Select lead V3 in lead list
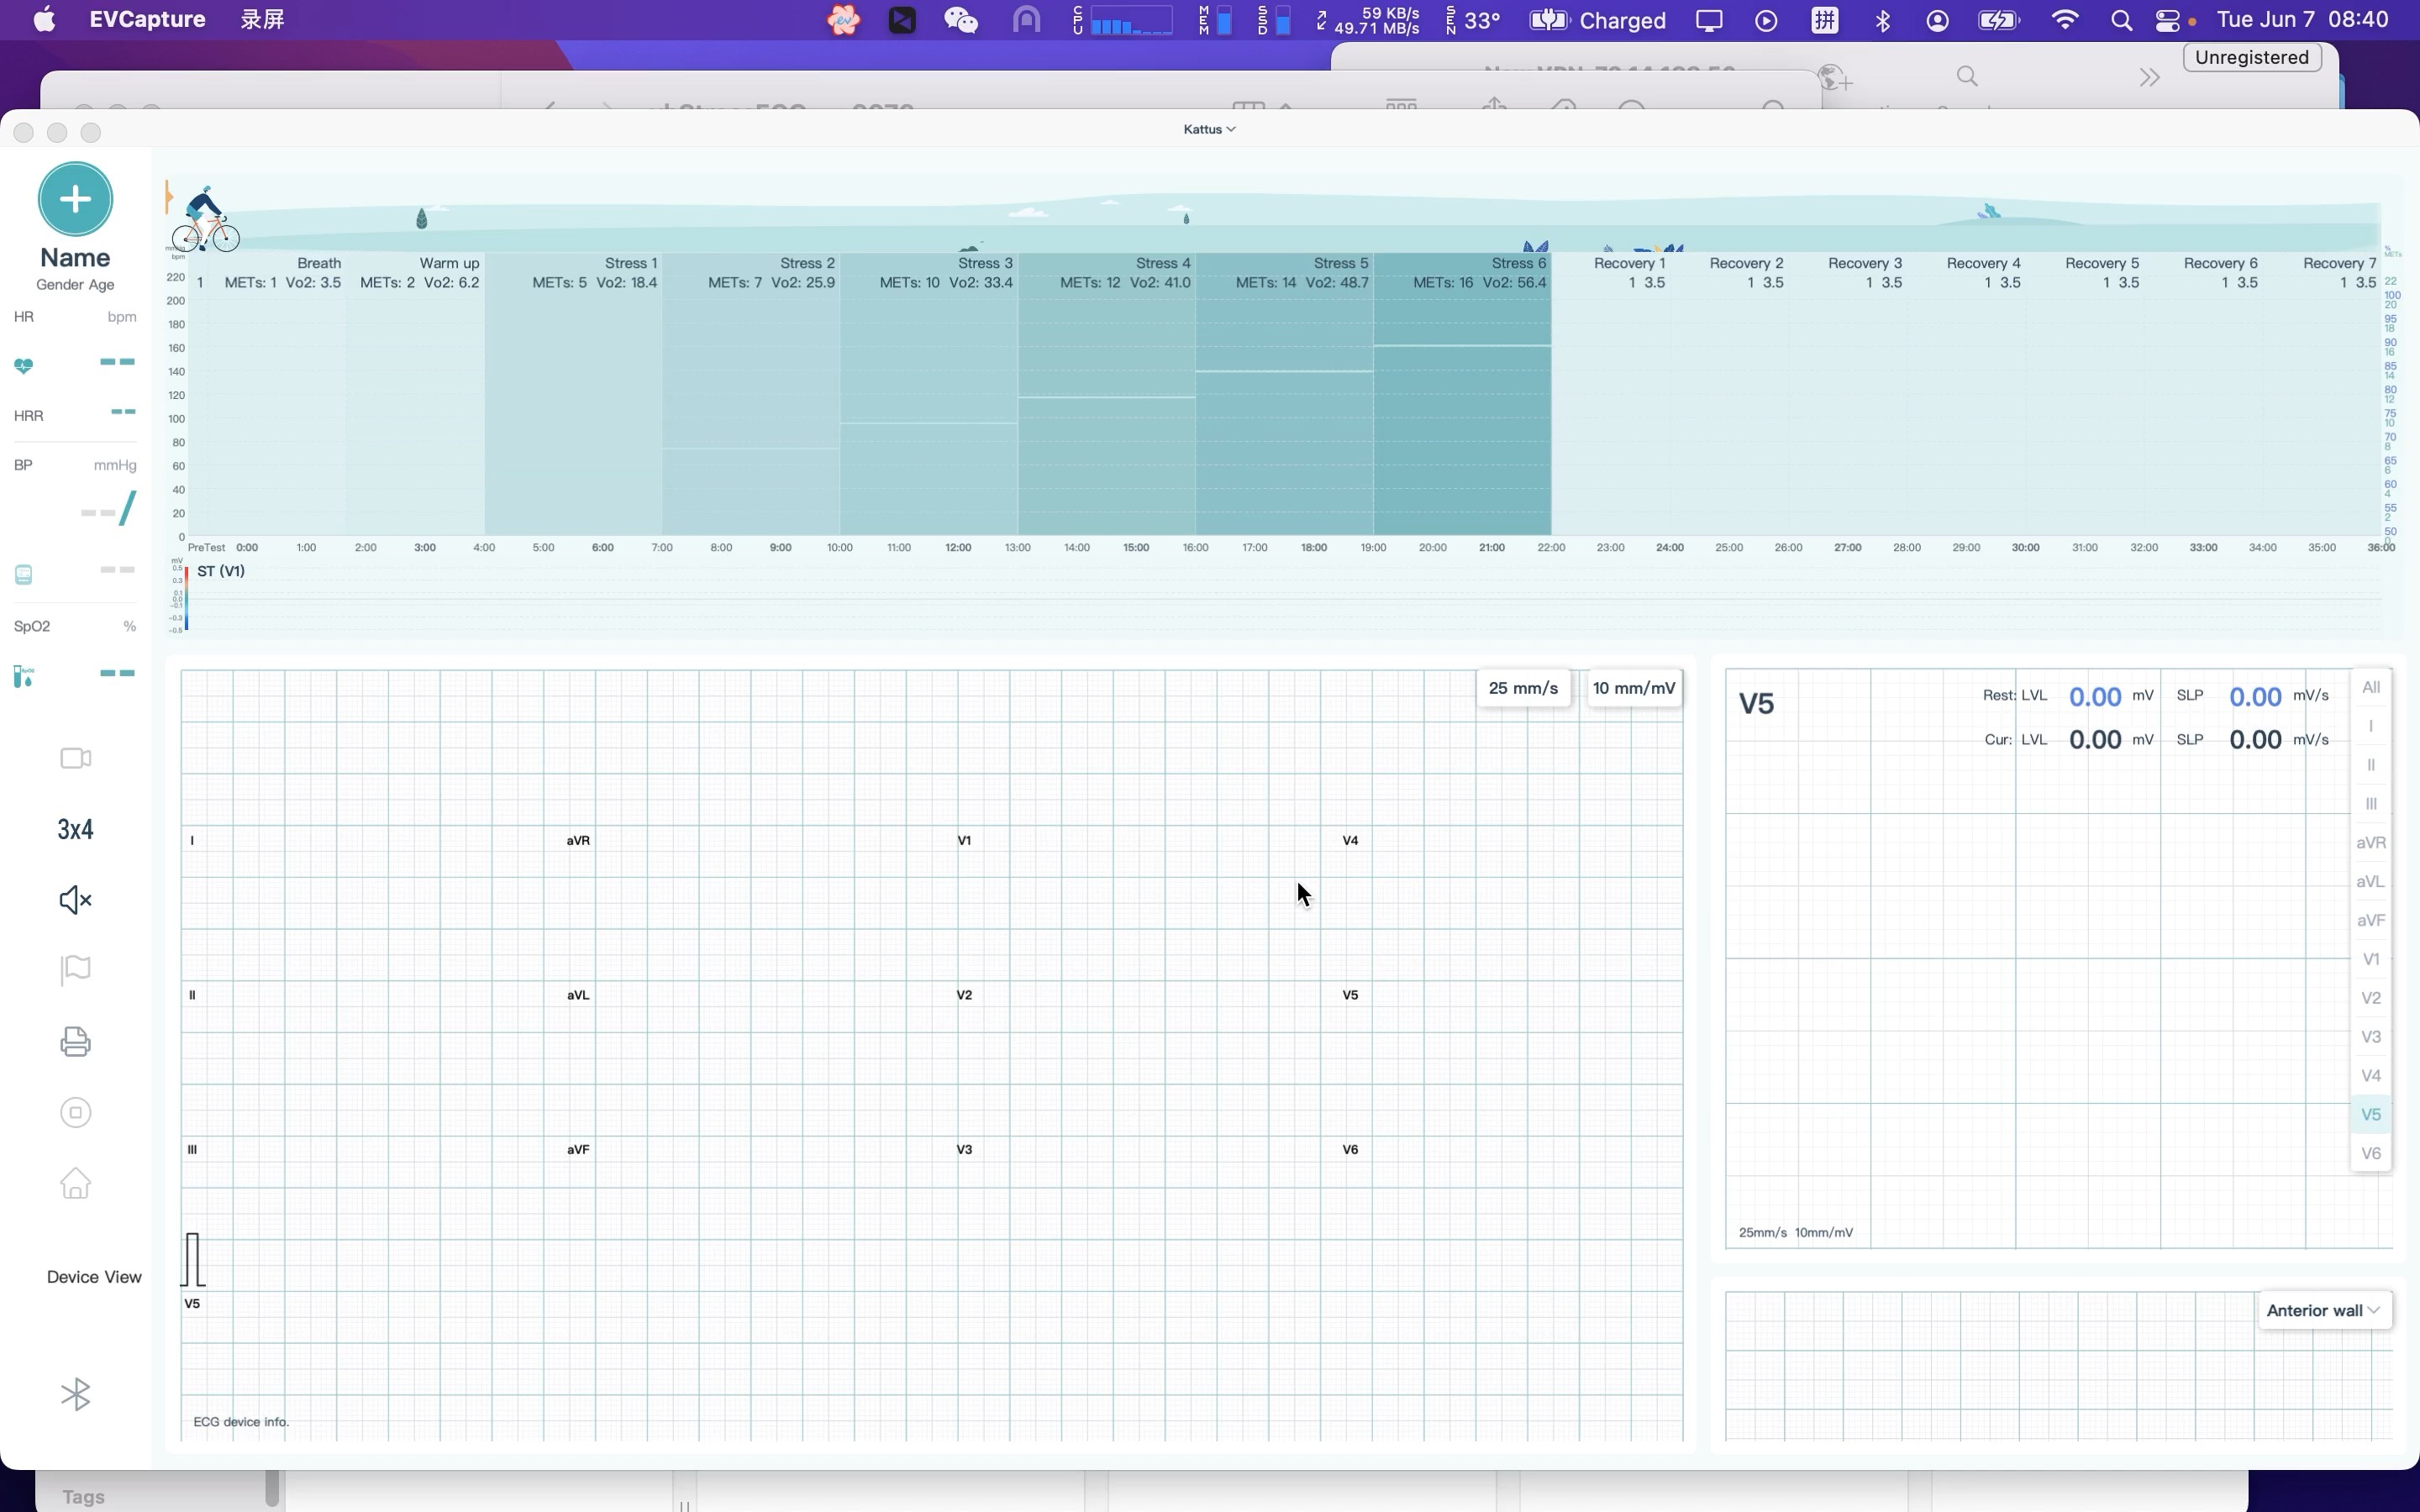2420x1512 pixels. coord(2371,1037)
